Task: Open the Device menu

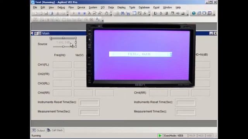Action: pos(81,7)
